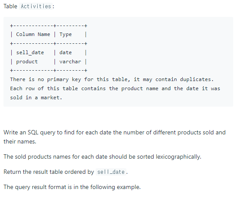238x202 pixels.
Task: Click the 'query result format' sentence
Action: pos(72,187)
